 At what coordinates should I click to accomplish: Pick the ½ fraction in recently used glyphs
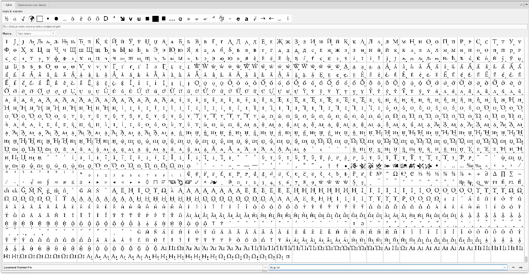coord(6,19)
